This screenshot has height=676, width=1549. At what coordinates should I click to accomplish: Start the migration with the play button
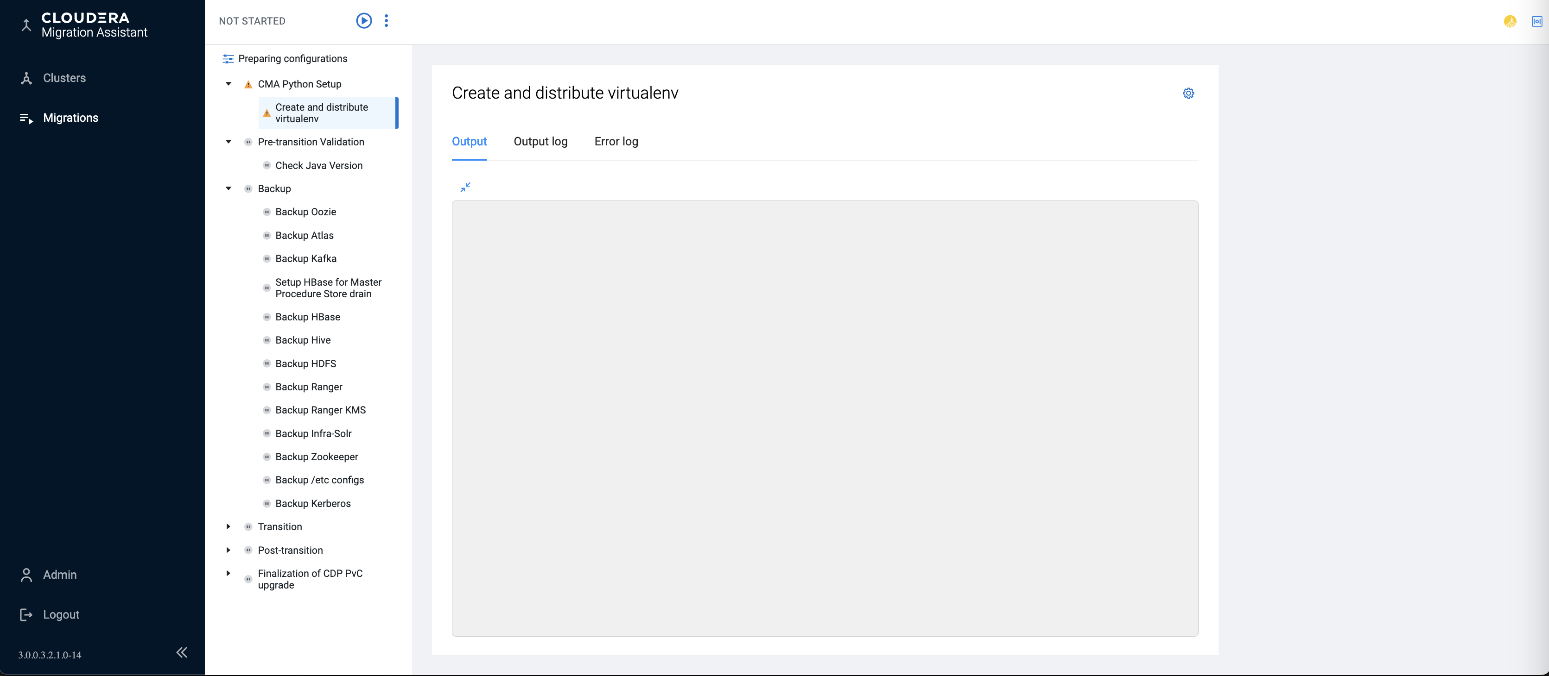click(x=364, y=21)
